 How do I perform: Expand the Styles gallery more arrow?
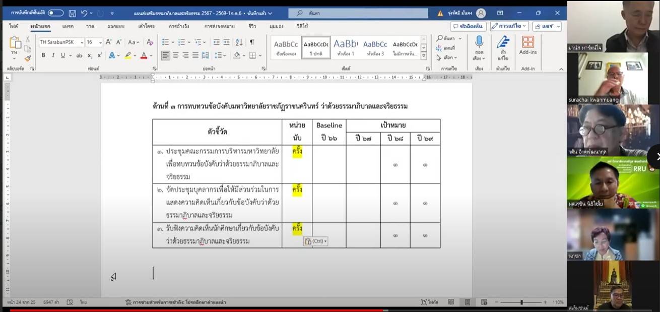pos(424,56)
